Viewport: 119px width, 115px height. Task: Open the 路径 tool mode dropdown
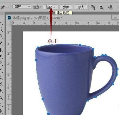(22, 7)
